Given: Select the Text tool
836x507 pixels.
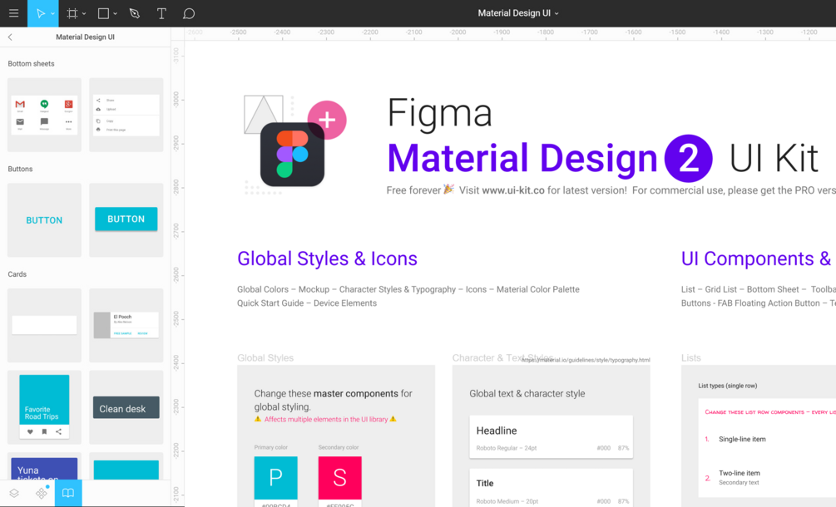Looking at the screenshot, I should 161,13.
